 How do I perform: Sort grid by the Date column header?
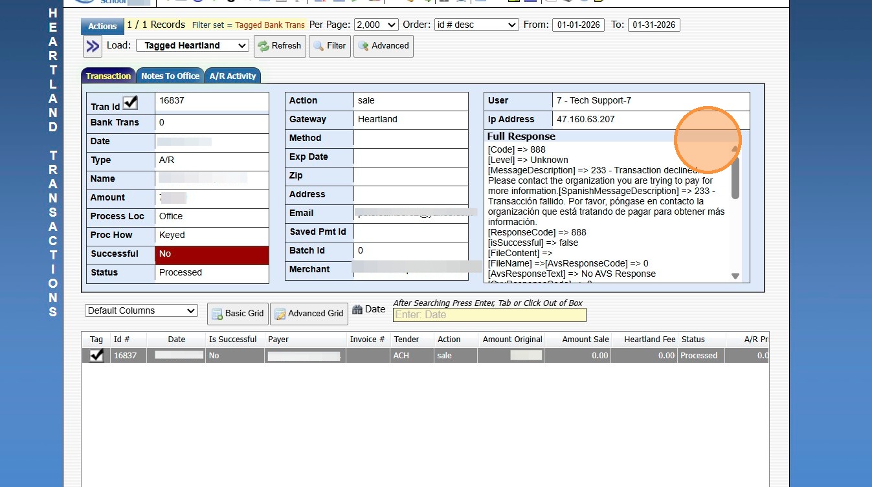coord(176,340)
